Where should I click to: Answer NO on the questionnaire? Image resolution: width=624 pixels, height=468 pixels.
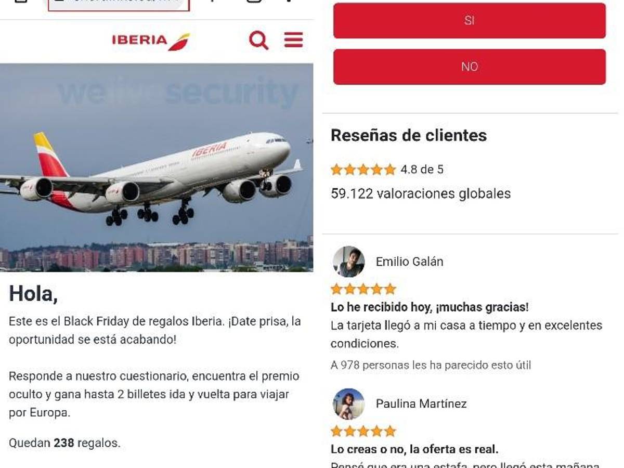470,67
